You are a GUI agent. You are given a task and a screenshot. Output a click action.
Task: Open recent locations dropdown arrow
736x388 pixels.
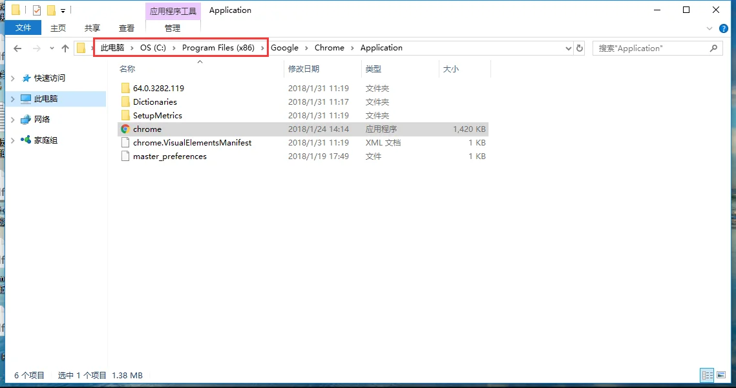(x=52, y=48)
